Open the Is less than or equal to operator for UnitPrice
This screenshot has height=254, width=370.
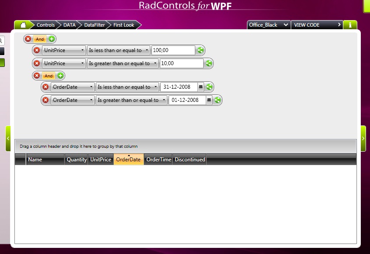119,50
